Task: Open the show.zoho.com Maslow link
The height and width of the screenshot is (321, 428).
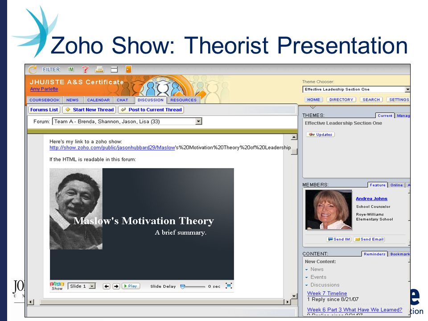Action: click(112, 148)
